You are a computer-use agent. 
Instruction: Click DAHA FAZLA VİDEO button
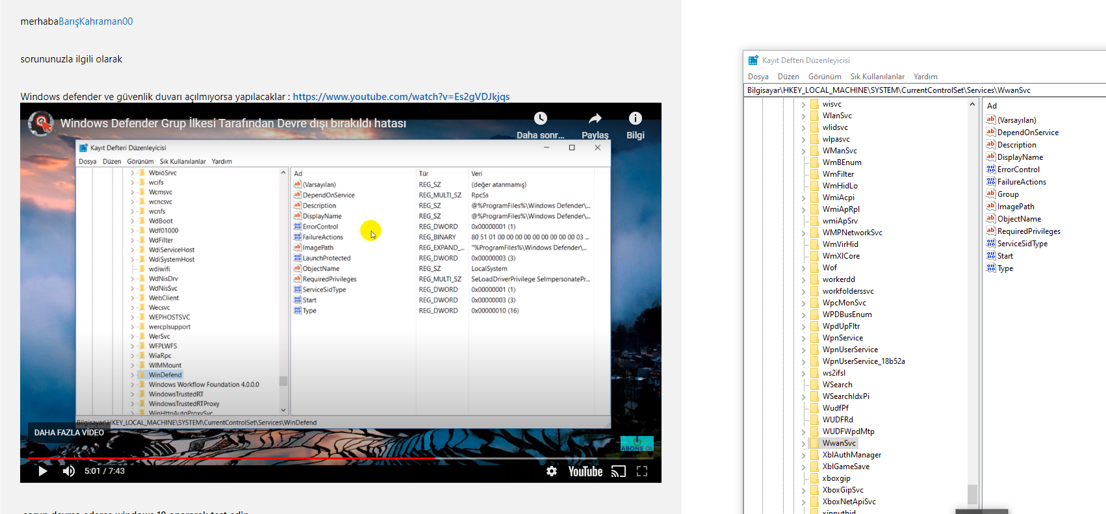click(69, 432)
